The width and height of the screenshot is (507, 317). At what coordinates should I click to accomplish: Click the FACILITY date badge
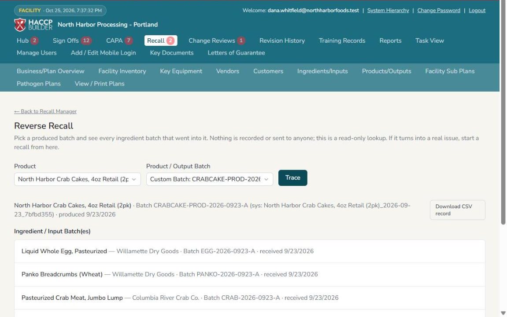(60, 10)
